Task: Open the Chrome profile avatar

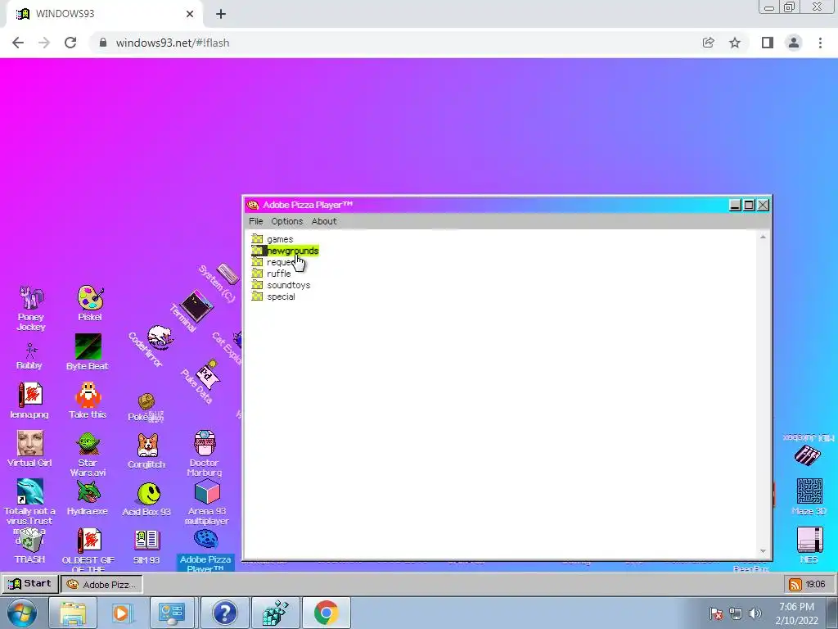Action: tap(794, 43)
